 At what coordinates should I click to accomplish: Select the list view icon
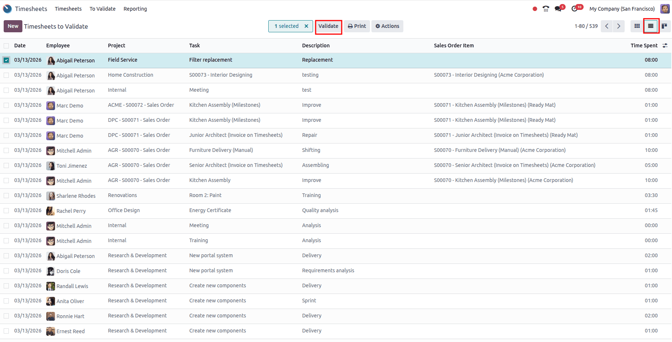651,26
